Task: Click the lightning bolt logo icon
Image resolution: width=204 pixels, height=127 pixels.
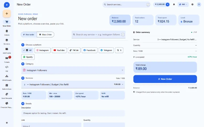Action: coord(7,5)
